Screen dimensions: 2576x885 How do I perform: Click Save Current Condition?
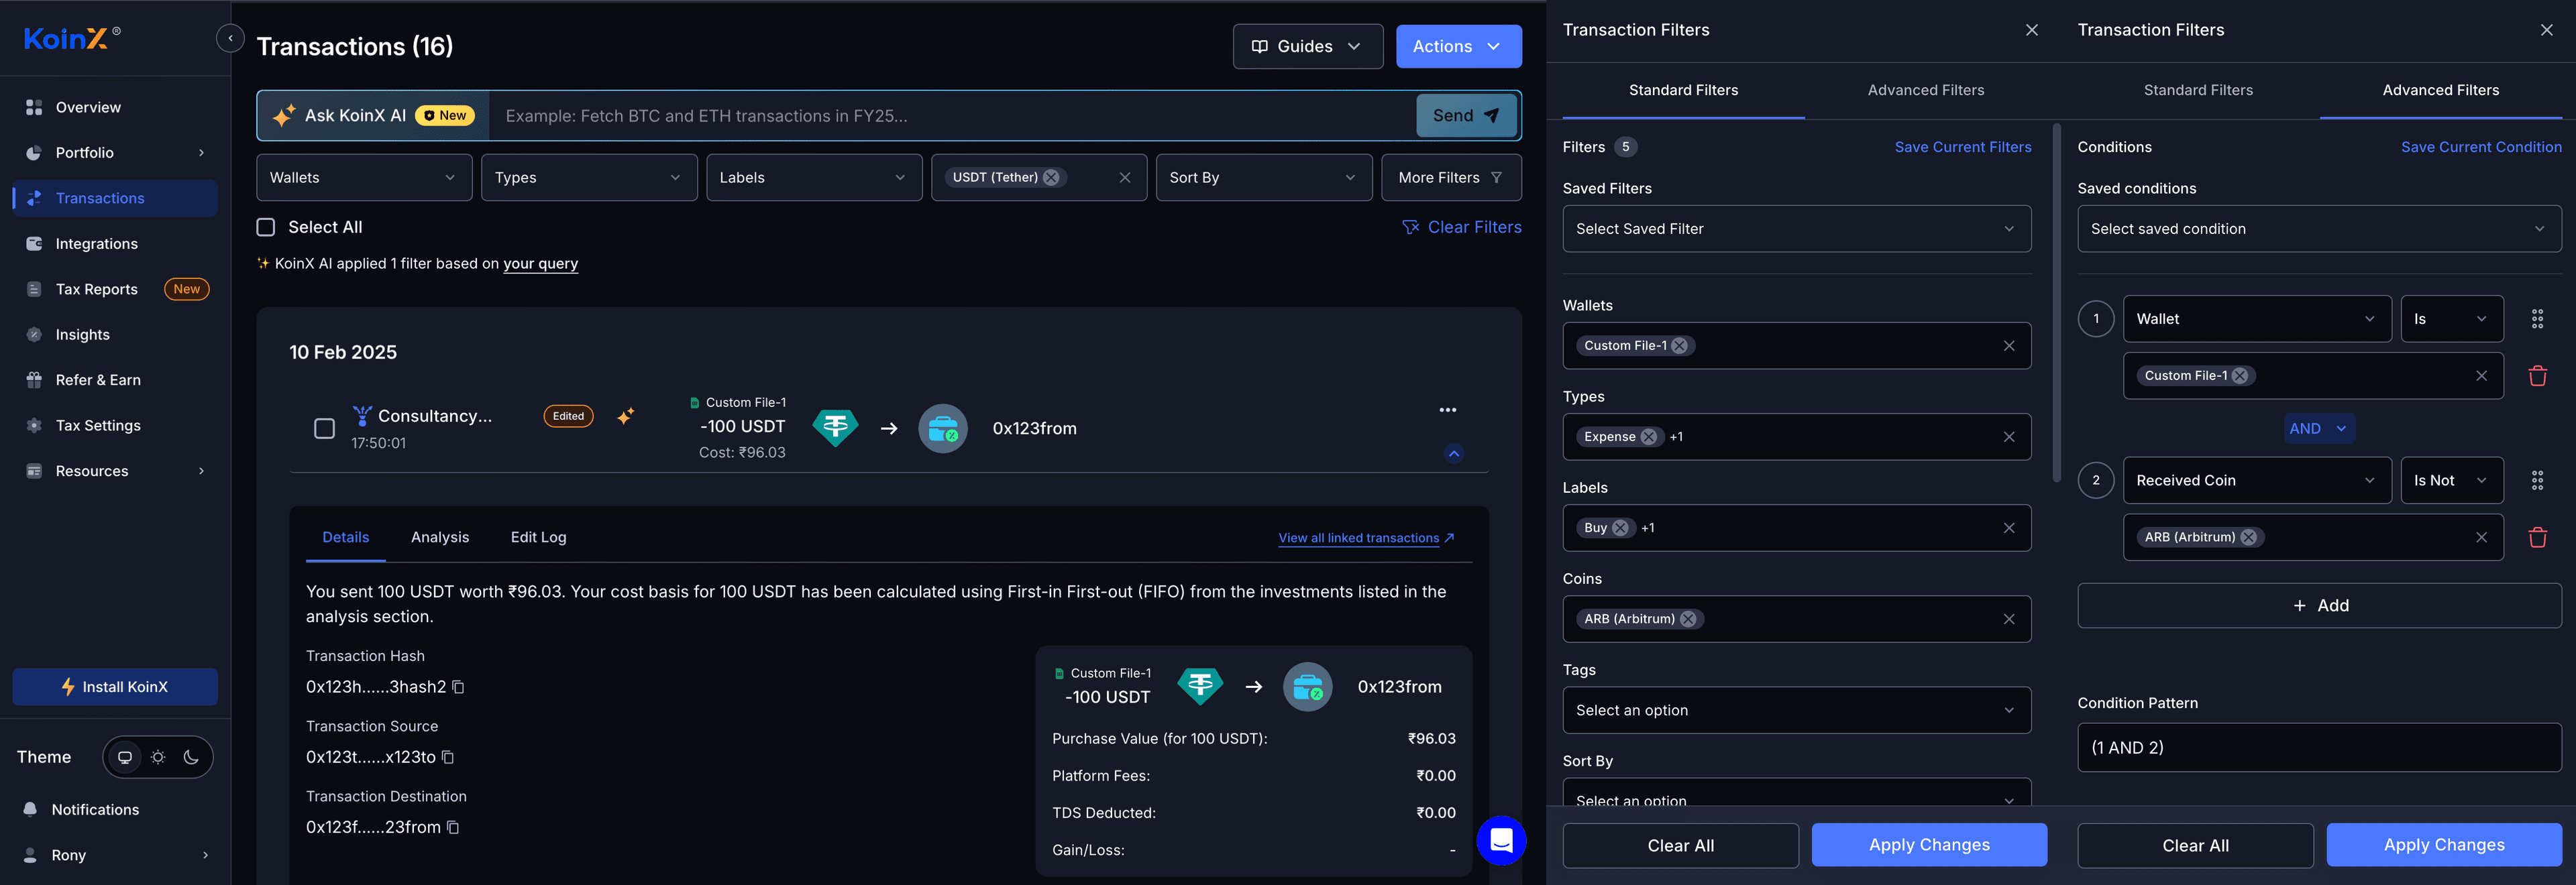(2480, 147)
